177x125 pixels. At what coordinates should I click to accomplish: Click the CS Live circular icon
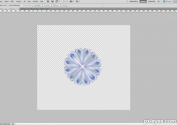[164, 1]
